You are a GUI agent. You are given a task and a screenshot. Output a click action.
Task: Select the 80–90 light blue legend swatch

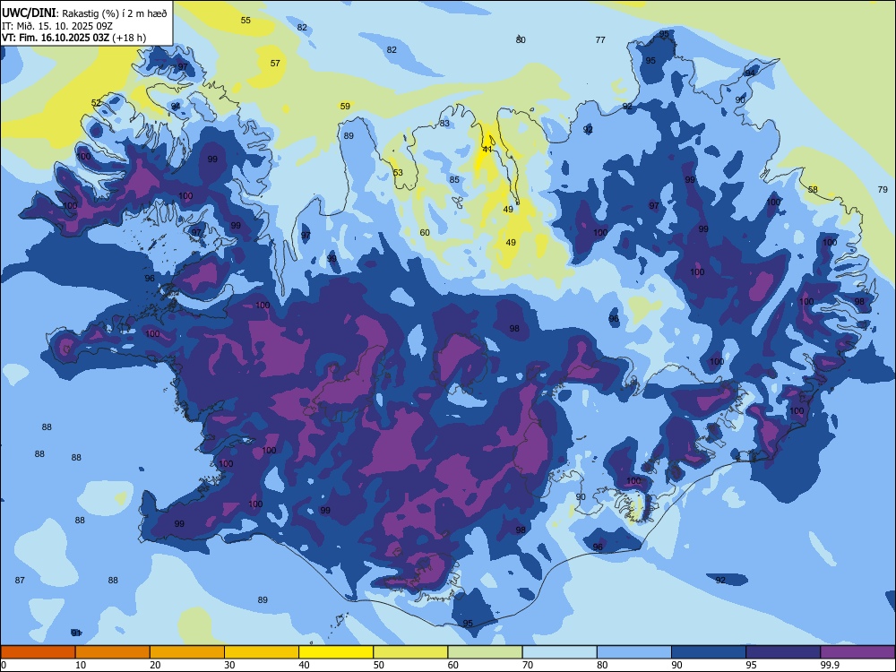point(634,652)
